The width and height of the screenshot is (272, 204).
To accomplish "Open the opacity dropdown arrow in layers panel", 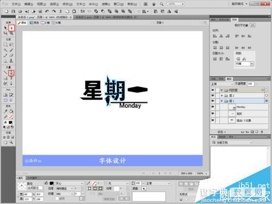I will pyautogui.click(x=256, y=84).
